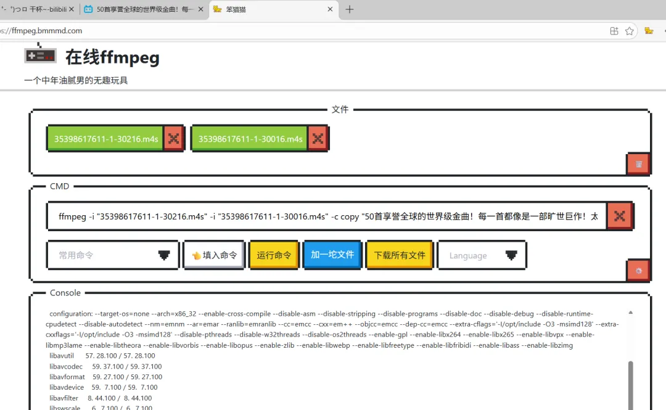Remove file 35398617611-1-30216.m4s with its X

[174, 139]
